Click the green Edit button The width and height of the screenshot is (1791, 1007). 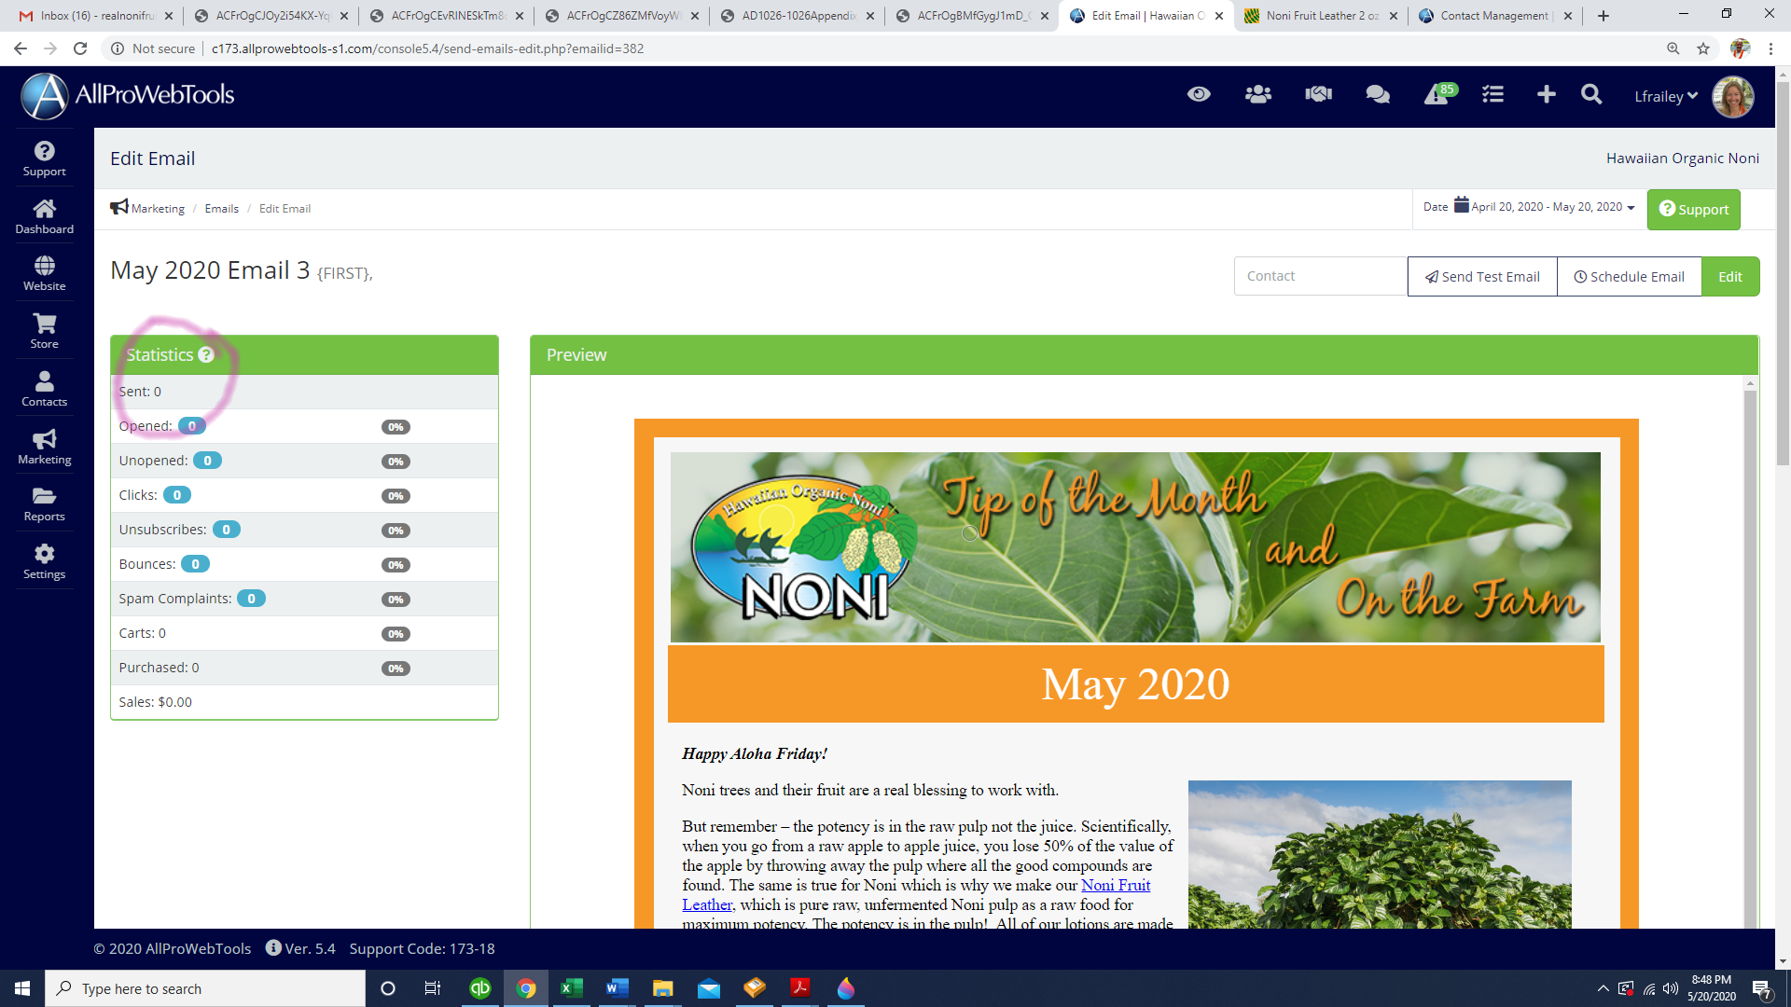(x=1730, y=276)
